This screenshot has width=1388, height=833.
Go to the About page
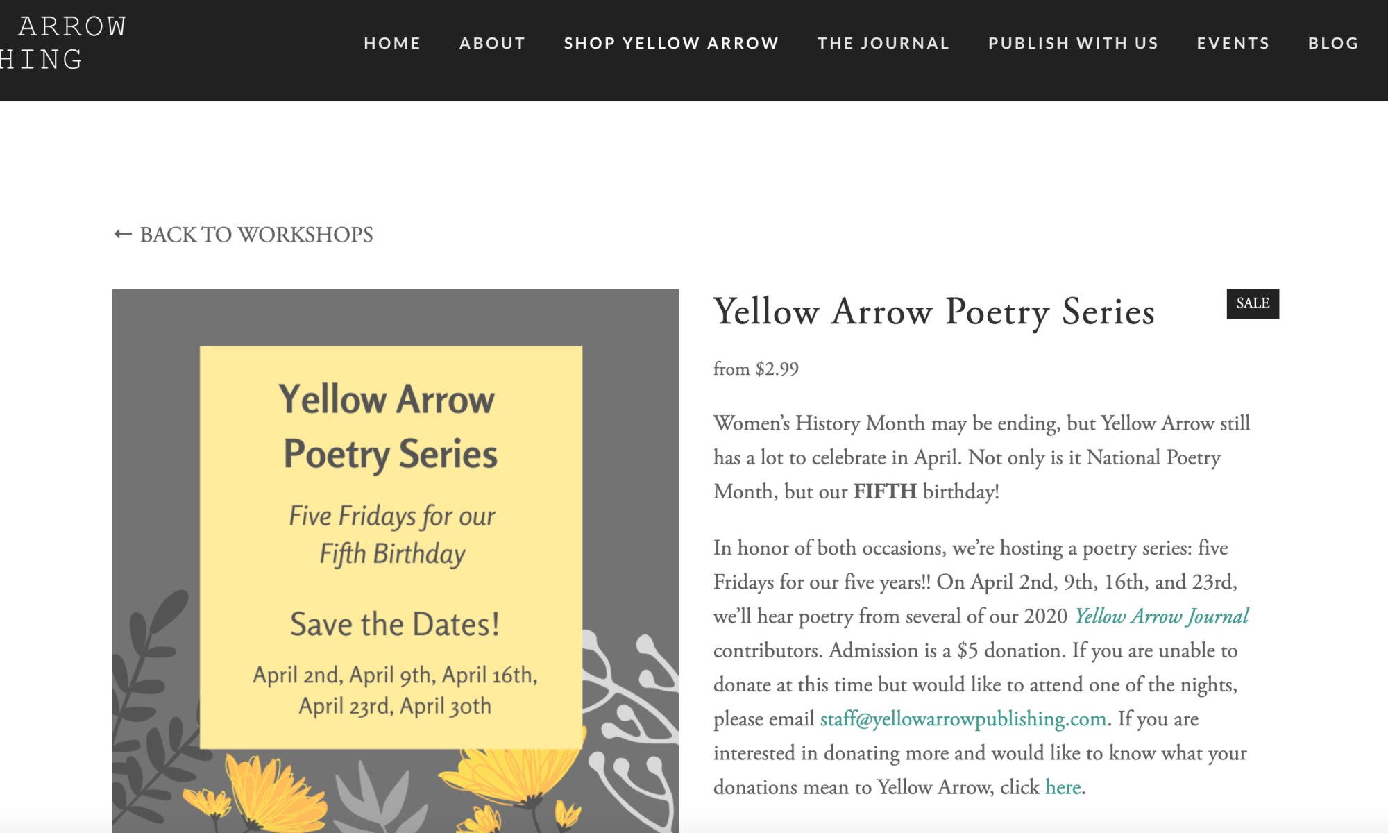click(492, 43)
